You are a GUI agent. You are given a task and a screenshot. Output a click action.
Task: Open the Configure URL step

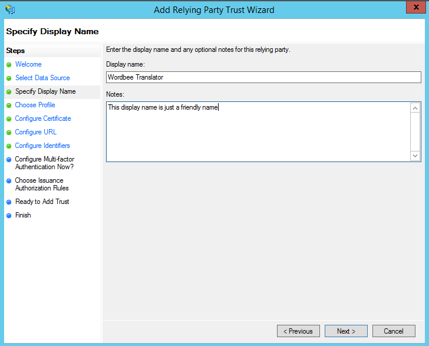(x=36, y=132)
